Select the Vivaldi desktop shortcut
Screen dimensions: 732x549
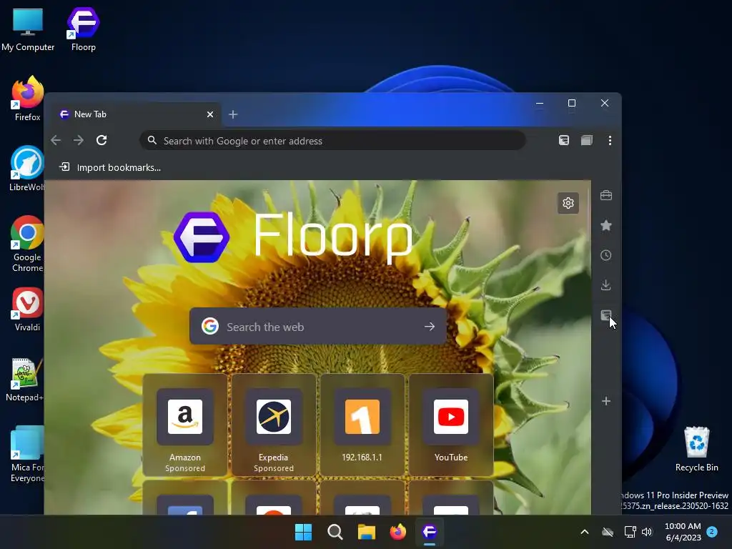click(x=27, y=310)
